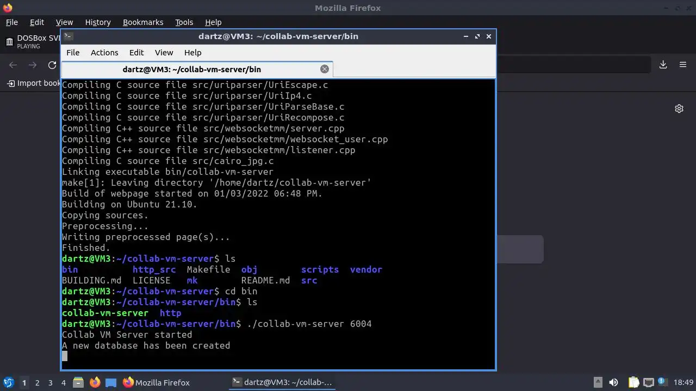Reload the Firefox page

[52, 65]
